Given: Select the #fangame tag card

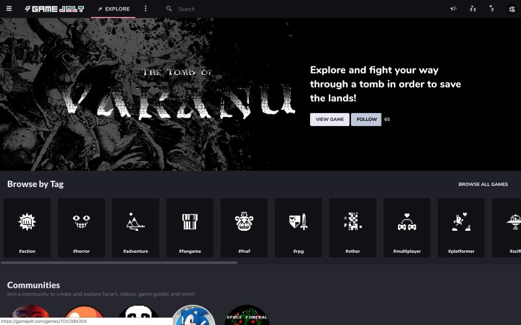Looking at the screenshot, I should (190, 228).
